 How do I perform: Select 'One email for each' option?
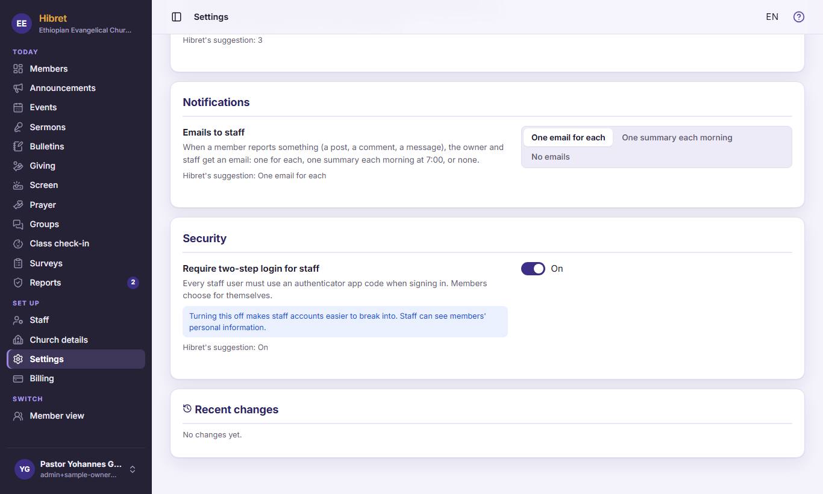coord(568,137)
